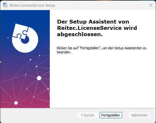Click the small white dot left of the logo
The image size is (156, 123).
[x=8, y=38]
